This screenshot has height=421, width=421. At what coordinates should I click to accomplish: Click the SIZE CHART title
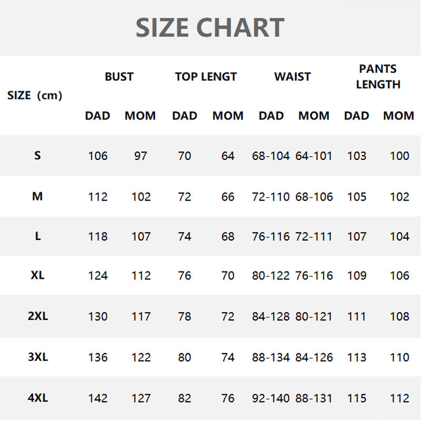pyautogui.click(x=210, y=27)
